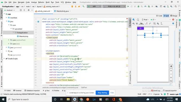Open Resource Manager side panel
The image size is (181, 102).
1,29
